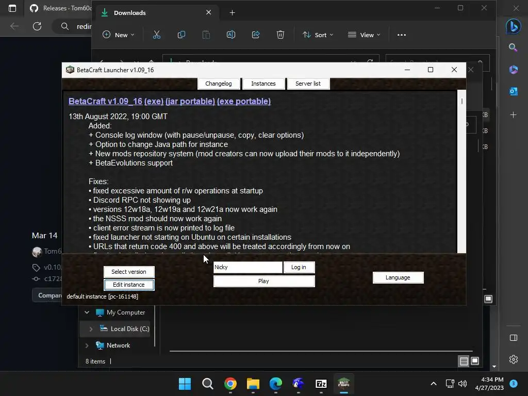528x396 pixels.
Task: Switch Explorer to details view icon
Action: point(464,361)
